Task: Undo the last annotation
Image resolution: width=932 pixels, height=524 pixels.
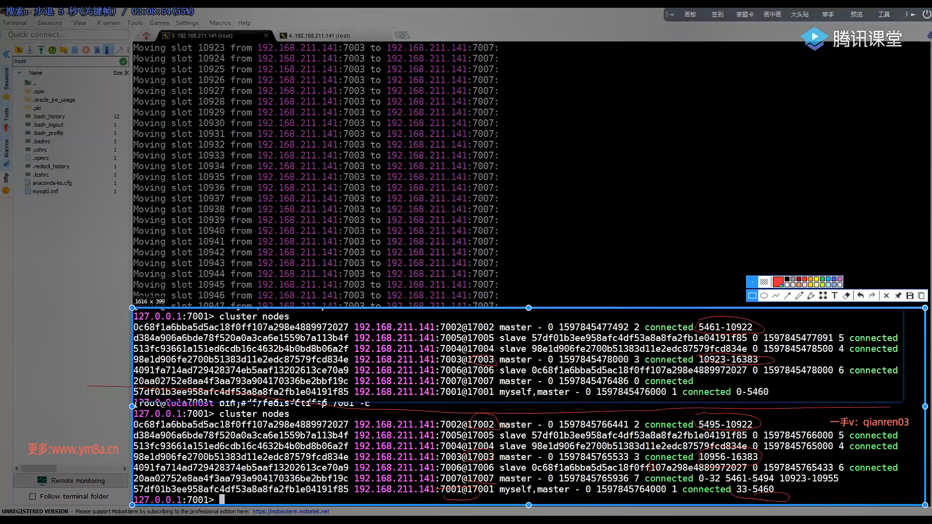Action: pyautogui.click(x=860, y=295)
